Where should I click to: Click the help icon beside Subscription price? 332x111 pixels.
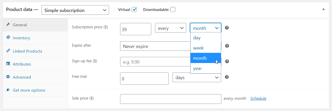pyautogui.click(x=227, y=28)
